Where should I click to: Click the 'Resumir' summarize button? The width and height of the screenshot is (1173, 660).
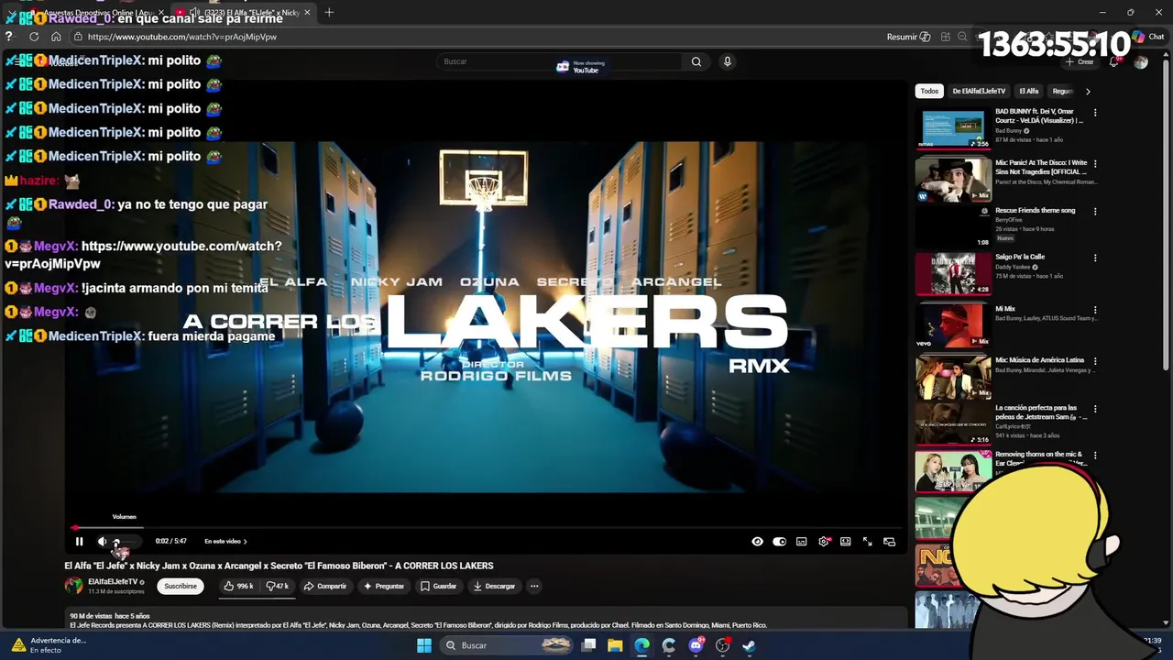point(908,37)
